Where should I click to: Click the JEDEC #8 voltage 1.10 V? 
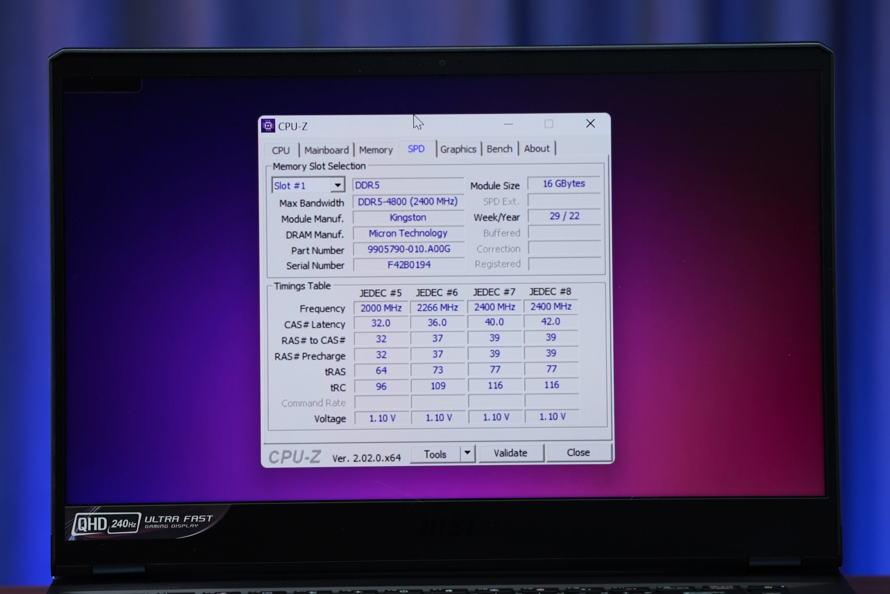(x=552, y=417)
